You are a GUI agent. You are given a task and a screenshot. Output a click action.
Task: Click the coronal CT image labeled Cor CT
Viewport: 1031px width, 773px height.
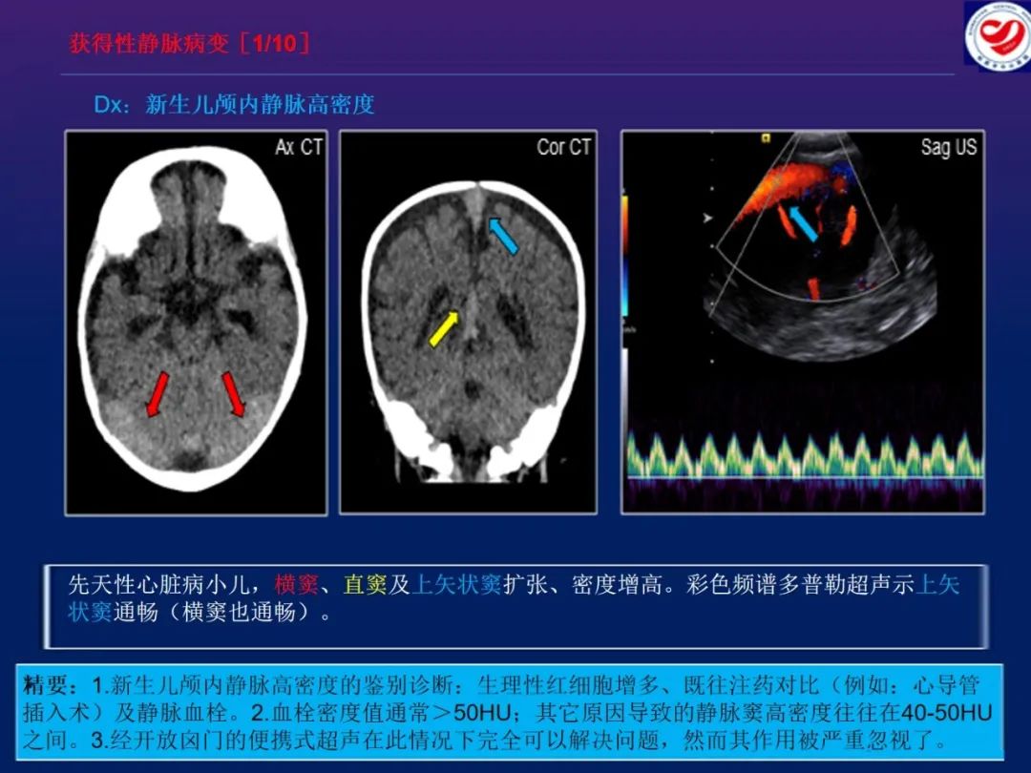point(468,323)
